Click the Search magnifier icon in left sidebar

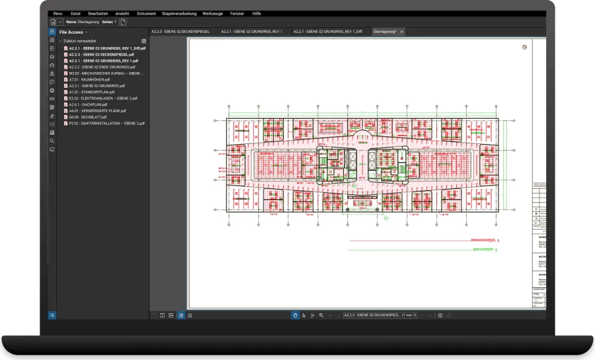[52, 141]
